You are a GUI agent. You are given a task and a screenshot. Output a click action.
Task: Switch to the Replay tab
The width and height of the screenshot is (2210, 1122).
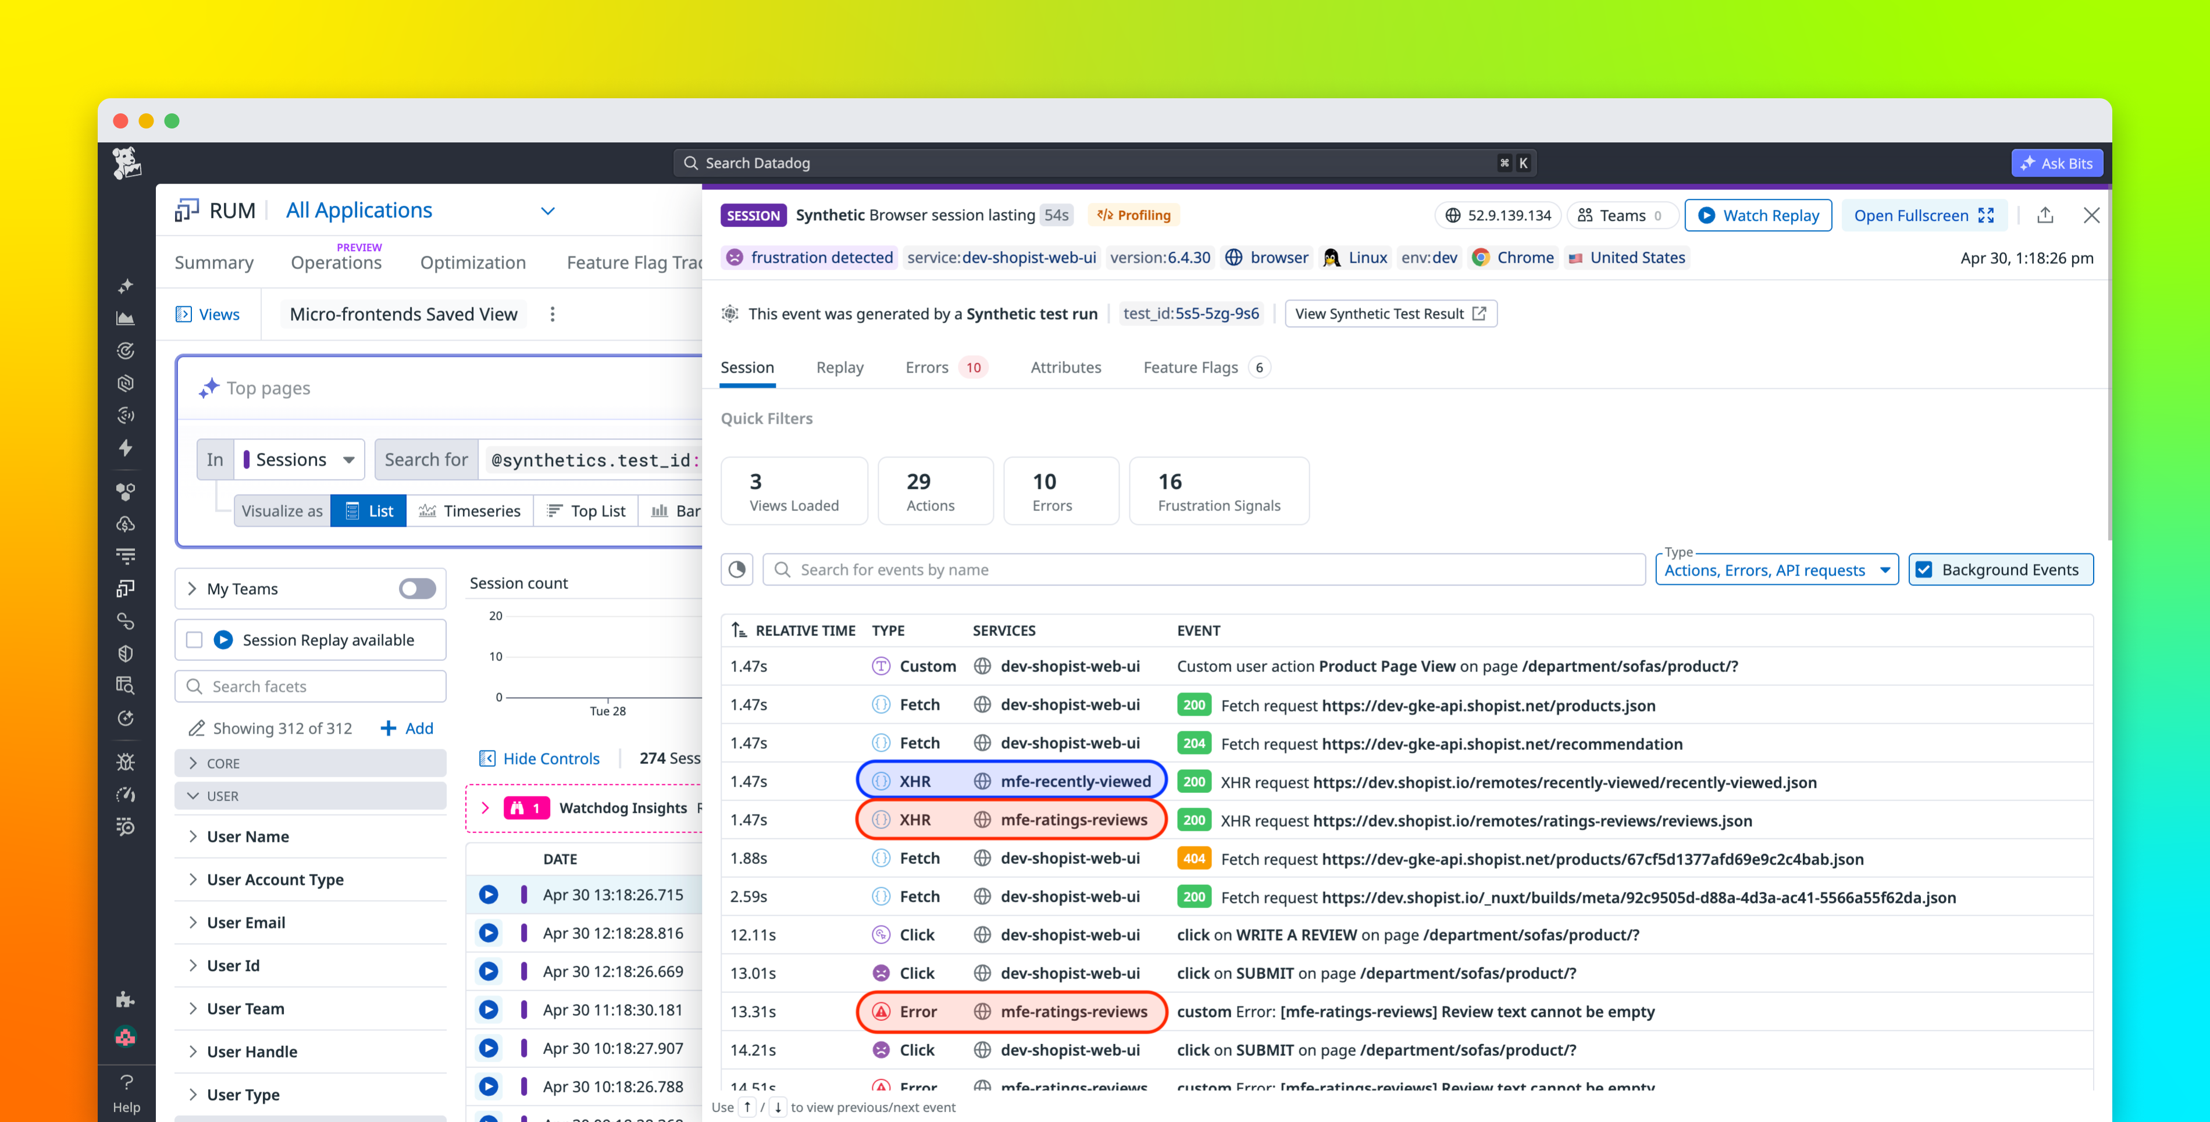[x=840, y=367]
